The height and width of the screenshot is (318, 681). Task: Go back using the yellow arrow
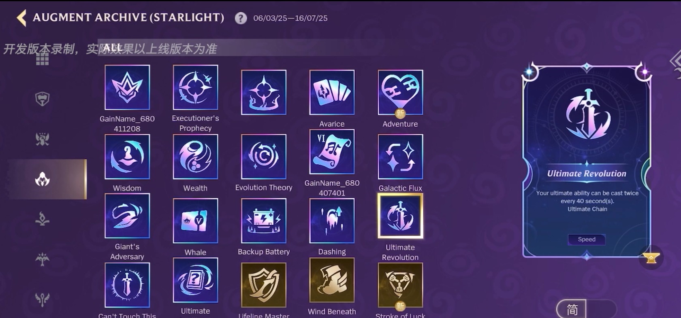click(x=21, y=18)
